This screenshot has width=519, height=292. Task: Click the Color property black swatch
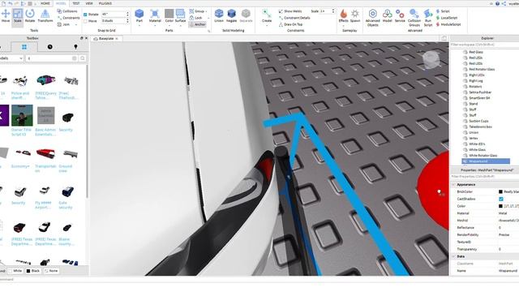point(500,206)
